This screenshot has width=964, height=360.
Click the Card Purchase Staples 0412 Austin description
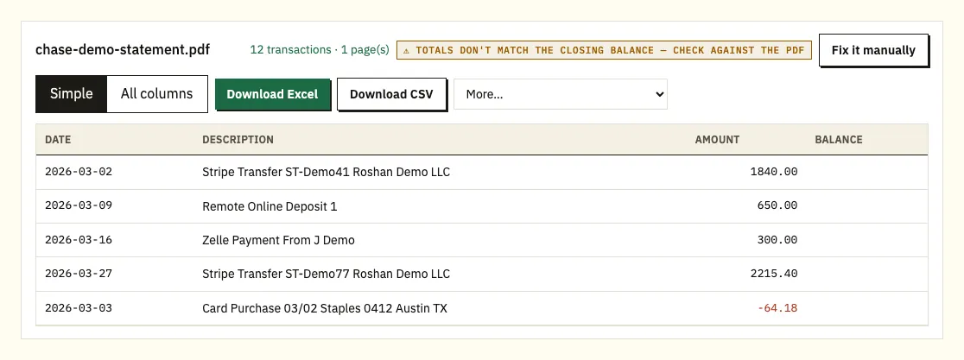click(x=325, y=308)
